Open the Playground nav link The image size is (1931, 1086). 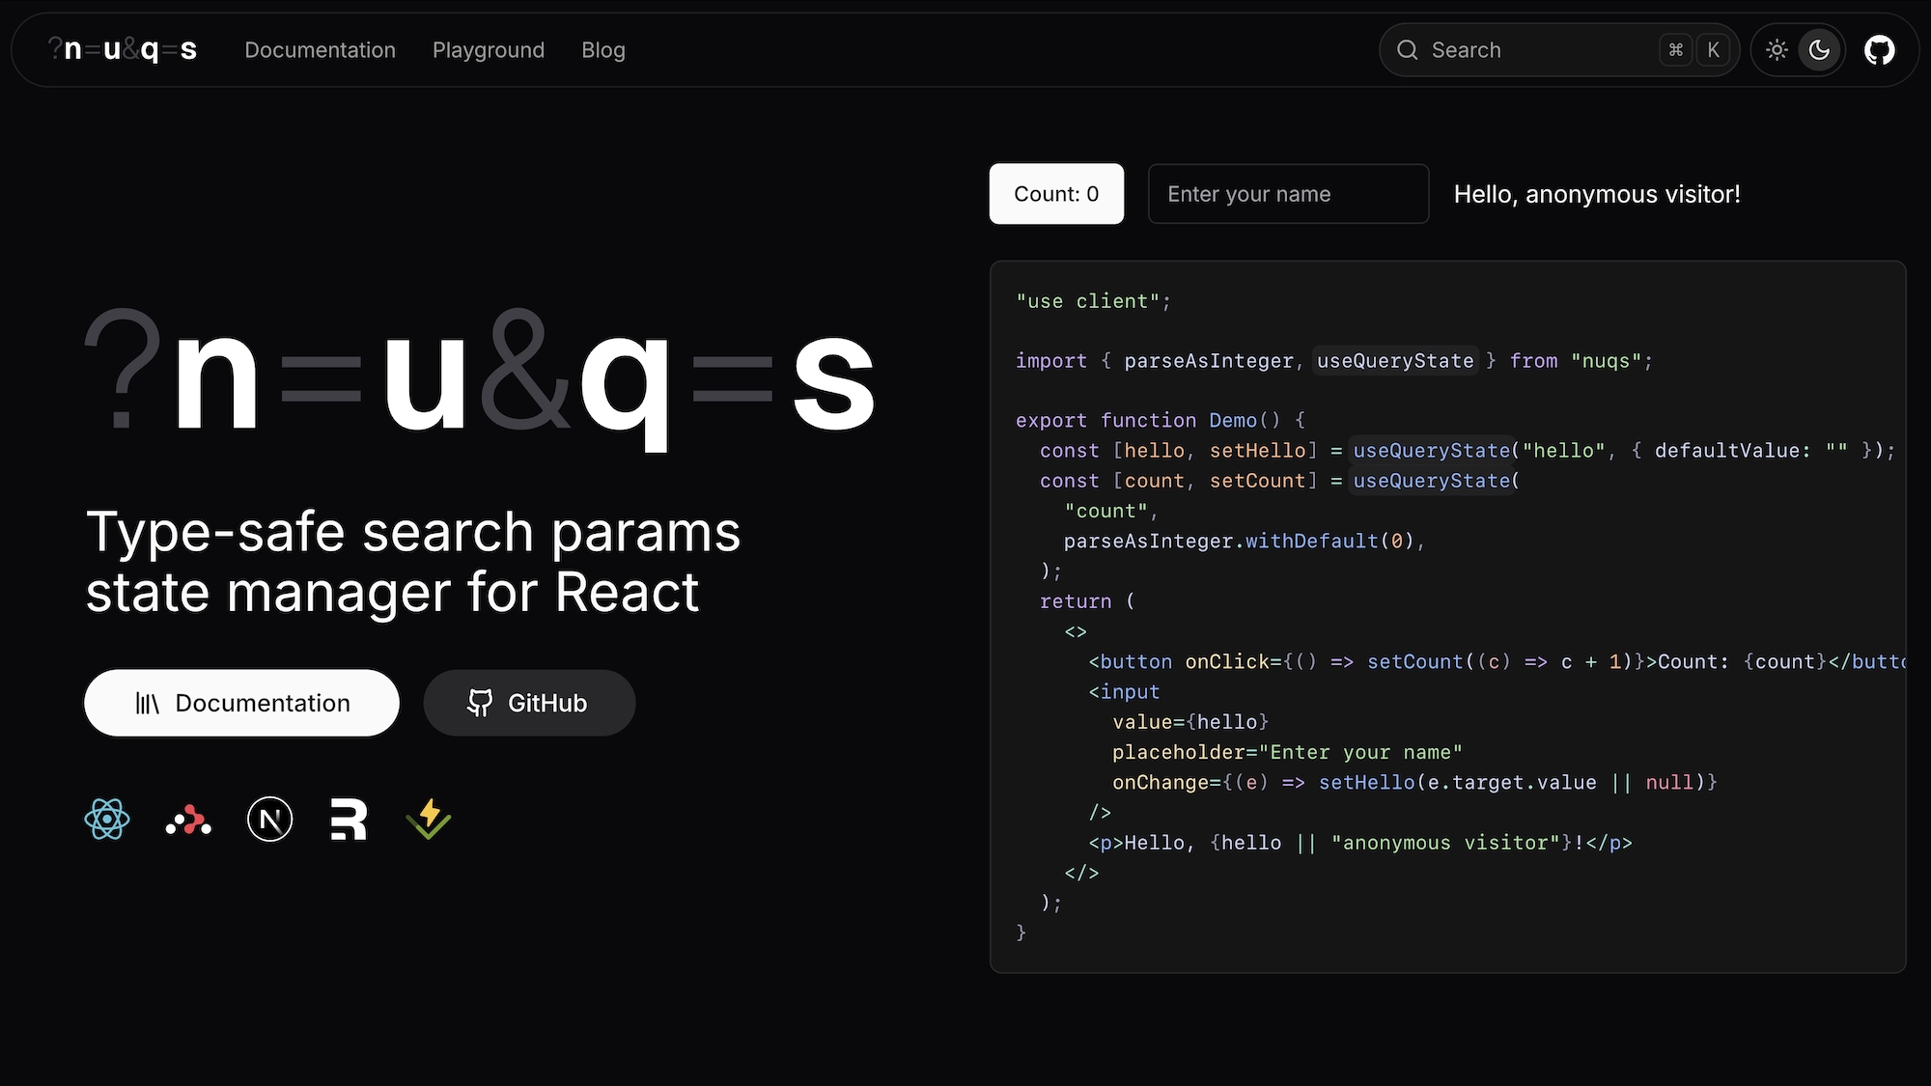tap(489, 50)
